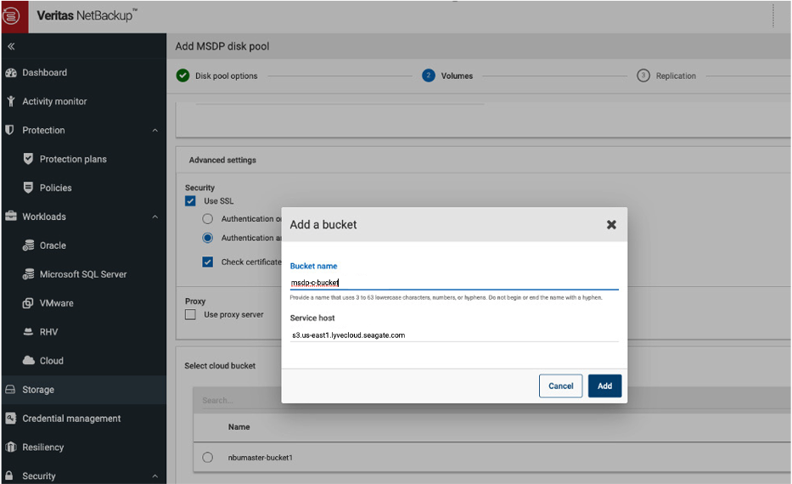The image size is (792, 484).
Task: Click the step 2 Volumes circle
Action: pos(429,76)
